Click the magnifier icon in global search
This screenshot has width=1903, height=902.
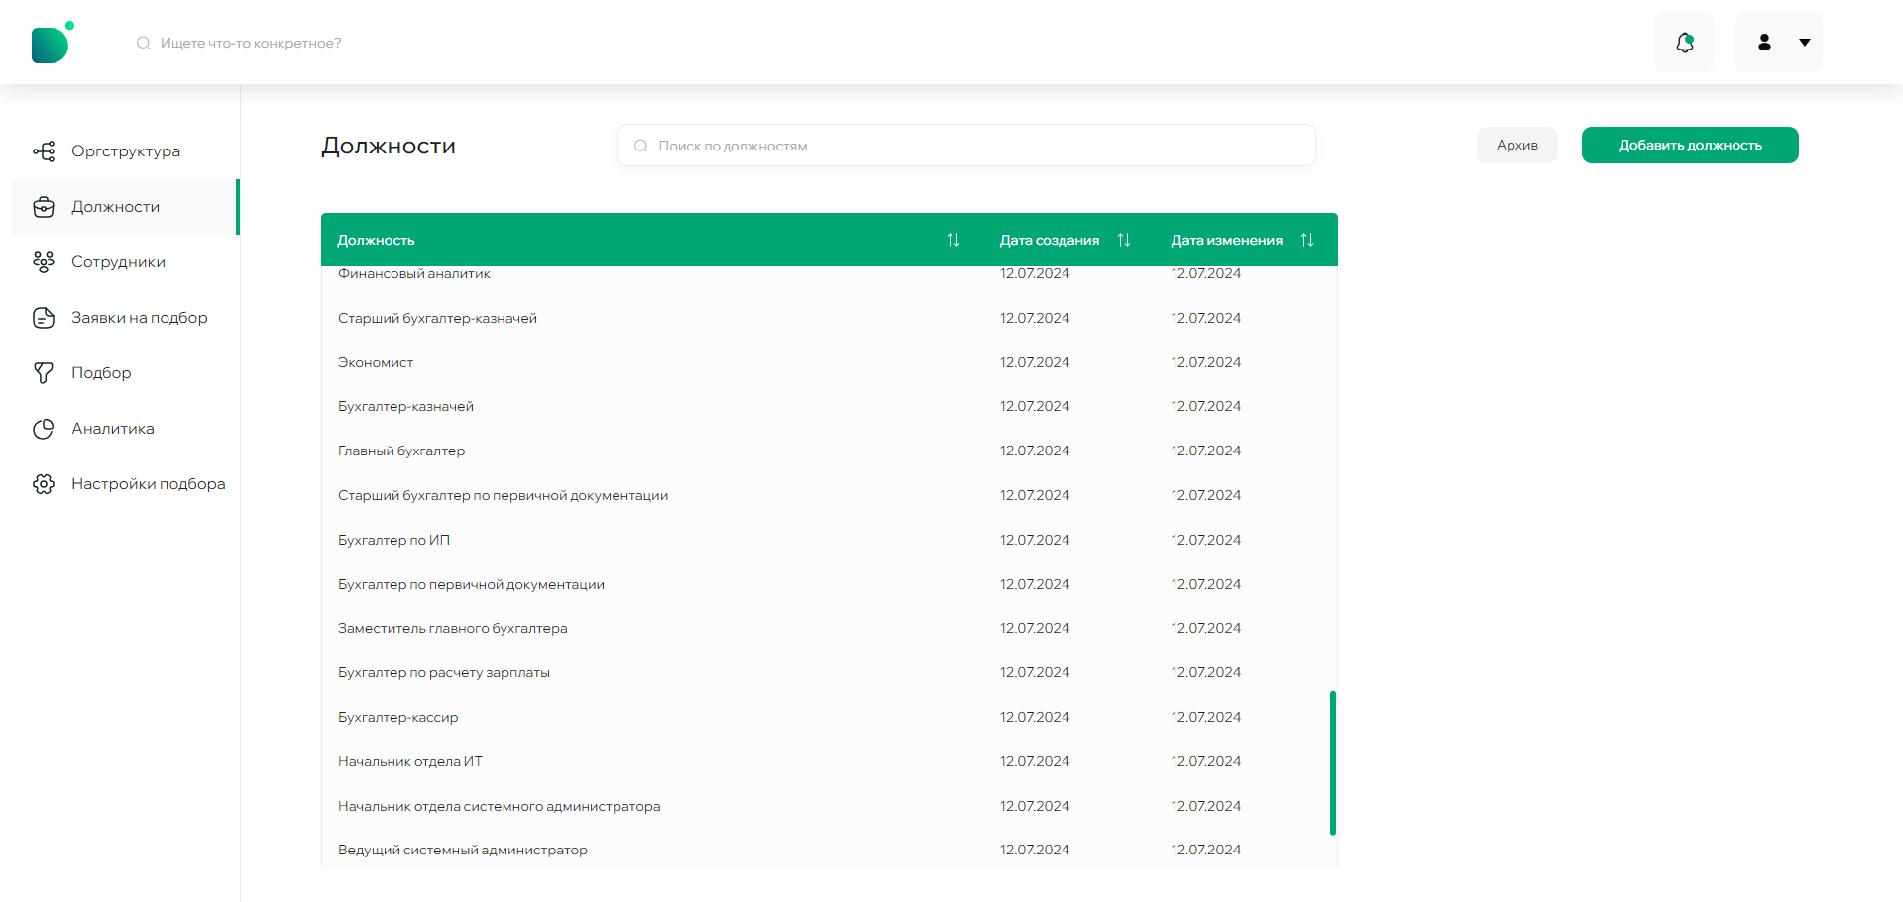(144, 43)
